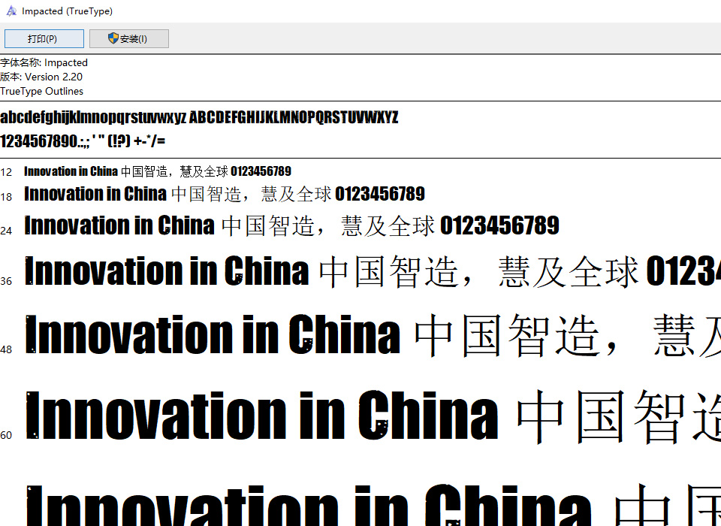
Task: Click the 打印(P) print button
Action: (44, 38)
